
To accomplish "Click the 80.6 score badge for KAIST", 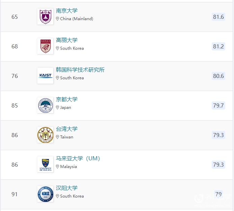I will pyautogui.click(x=218, y=76).
